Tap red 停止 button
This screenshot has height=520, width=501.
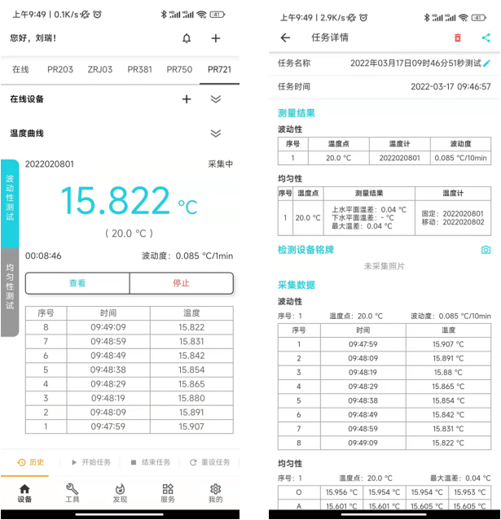[182, 283]
